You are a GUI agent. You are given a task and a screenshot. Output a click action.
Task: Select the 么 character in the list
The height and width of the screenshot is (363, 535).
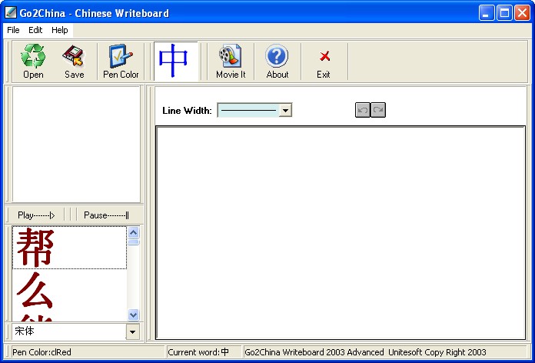click(69, 290)
